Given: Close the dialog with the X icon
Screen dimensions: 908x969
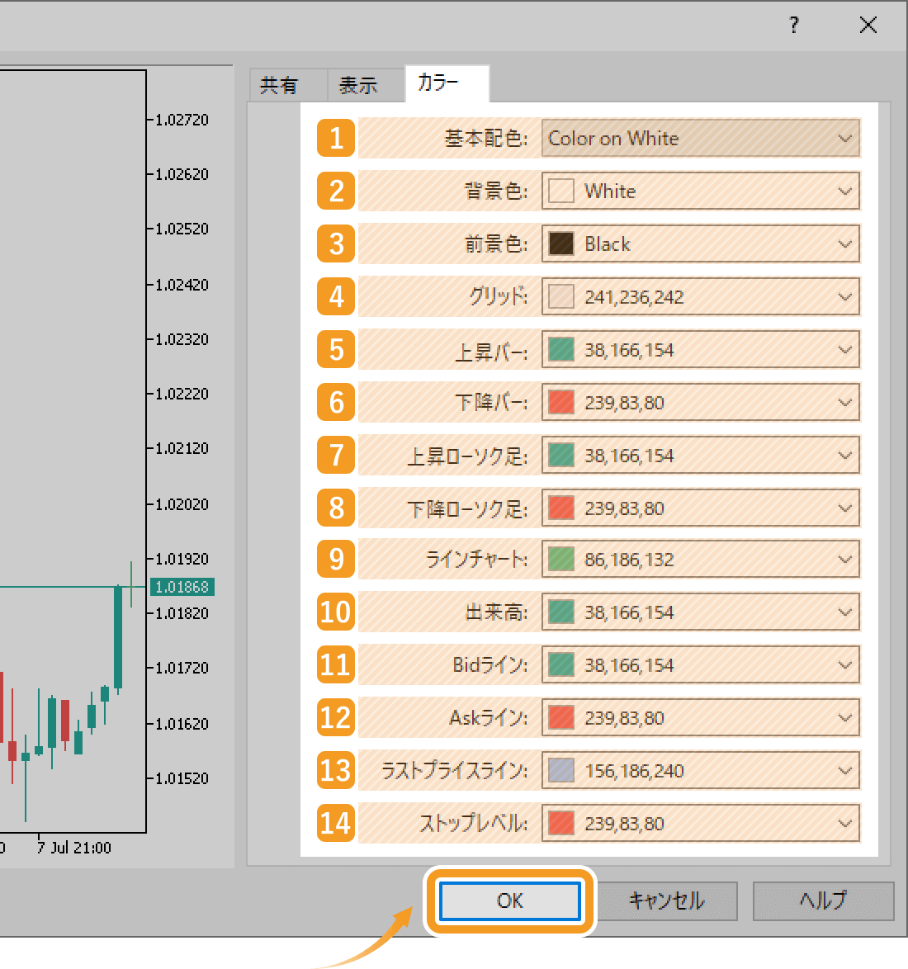Looking at the screenshot, I should [868, 26].
